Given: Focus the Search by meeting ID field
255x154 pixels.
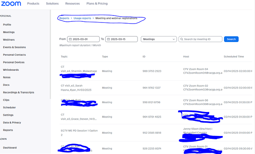Looking at the screenshot, I should [200, 39].
